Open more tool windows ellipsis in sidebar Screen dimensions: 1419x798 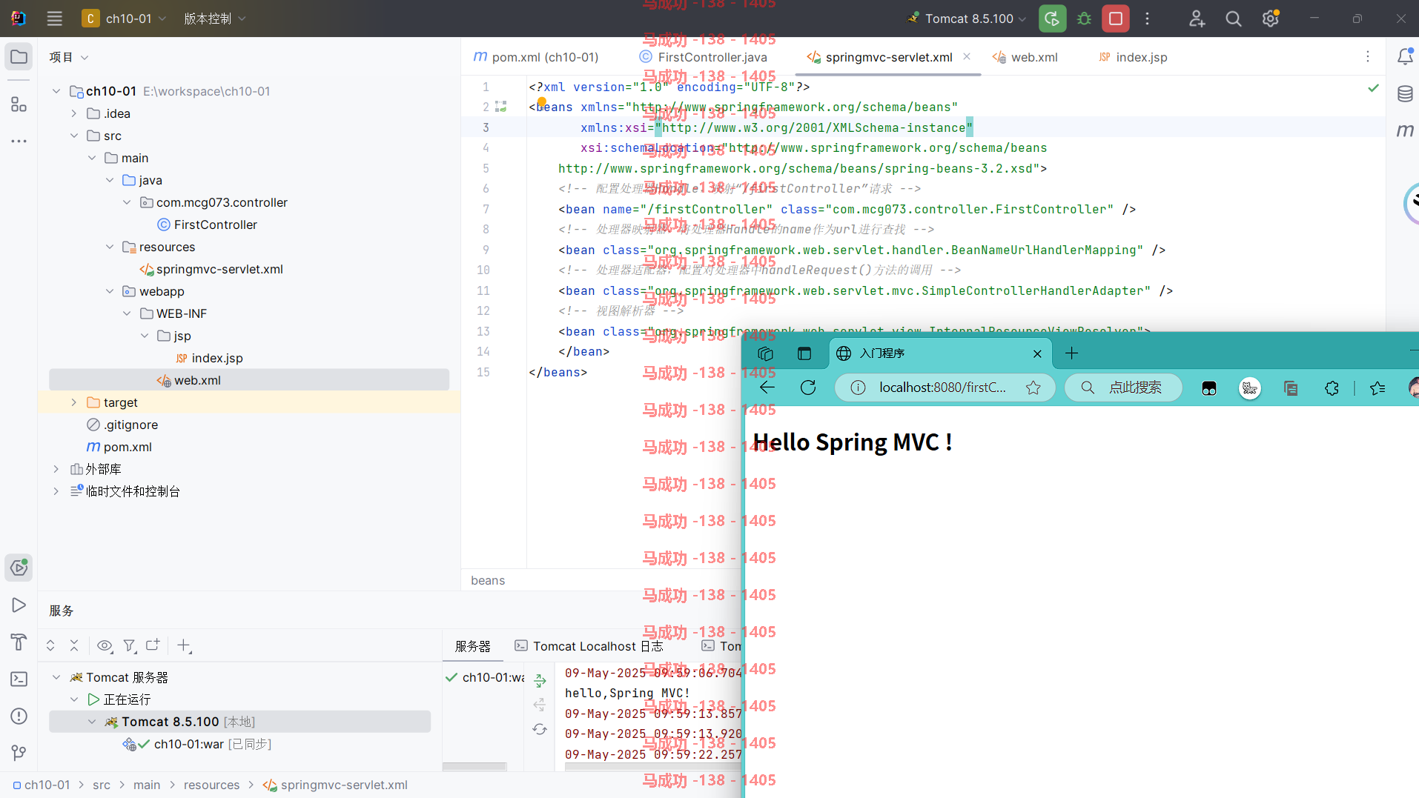click(x=19, y=141)
